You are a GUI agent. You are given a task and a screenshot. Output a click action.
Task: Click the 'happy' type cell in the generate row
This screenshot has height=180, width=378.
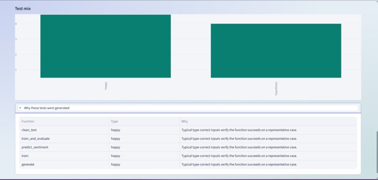(x=144, y=165)
